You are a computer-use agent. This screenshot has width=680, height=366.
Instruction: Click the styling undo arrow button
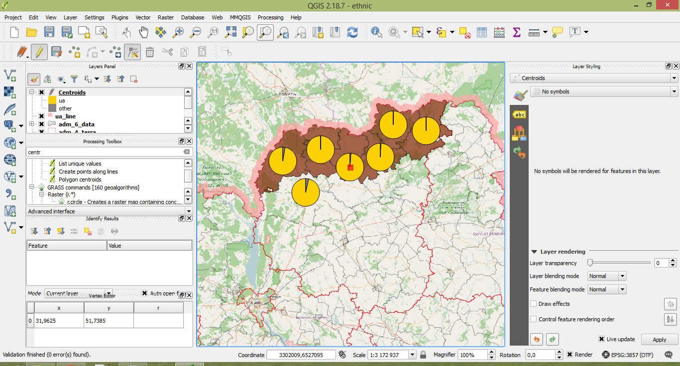[x=537, y=339]
